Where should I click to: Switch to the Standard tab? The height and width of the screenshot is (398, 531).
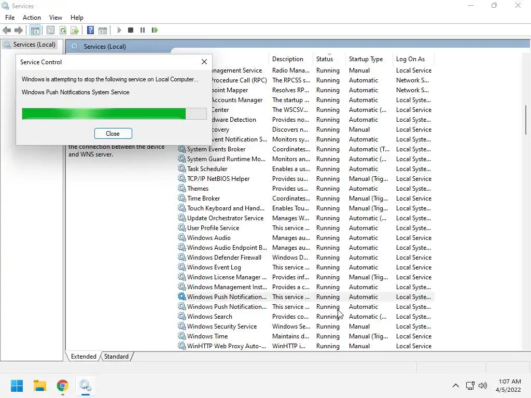click(x=116, y=357)
